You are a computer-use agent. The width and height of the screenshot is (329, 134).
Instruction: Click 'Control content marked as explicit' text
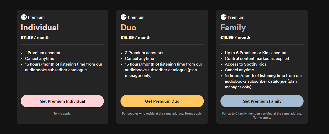click(257, 59)
